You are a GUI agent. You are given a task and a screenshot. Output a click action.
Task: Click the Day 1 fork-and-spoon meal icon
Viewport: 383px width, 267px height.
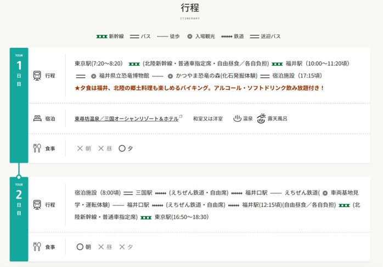[37, 148]
